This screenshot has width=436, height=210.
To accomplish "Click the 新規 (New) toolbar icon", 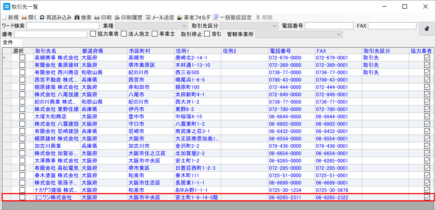I will [4, 18].
